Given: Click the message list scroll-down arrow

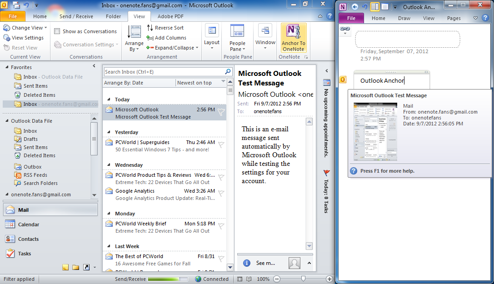Looking at the screenshot, I should 230,267.
